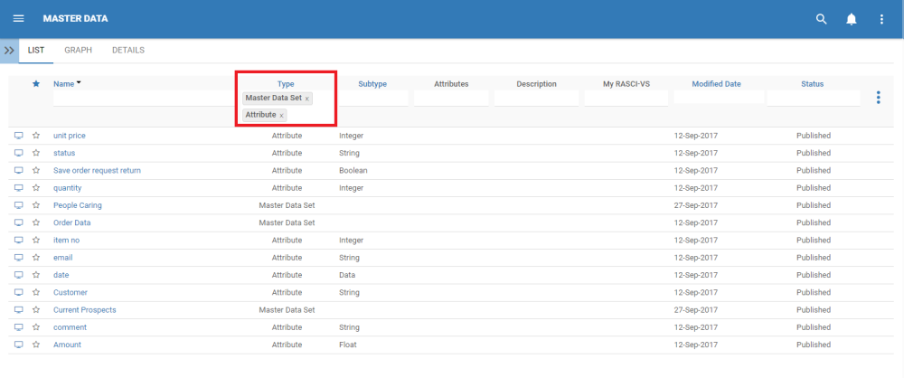This screenshot has width=904, height=378.
Task: Favorite the Order Data star
Action: [x=36, y=222]
